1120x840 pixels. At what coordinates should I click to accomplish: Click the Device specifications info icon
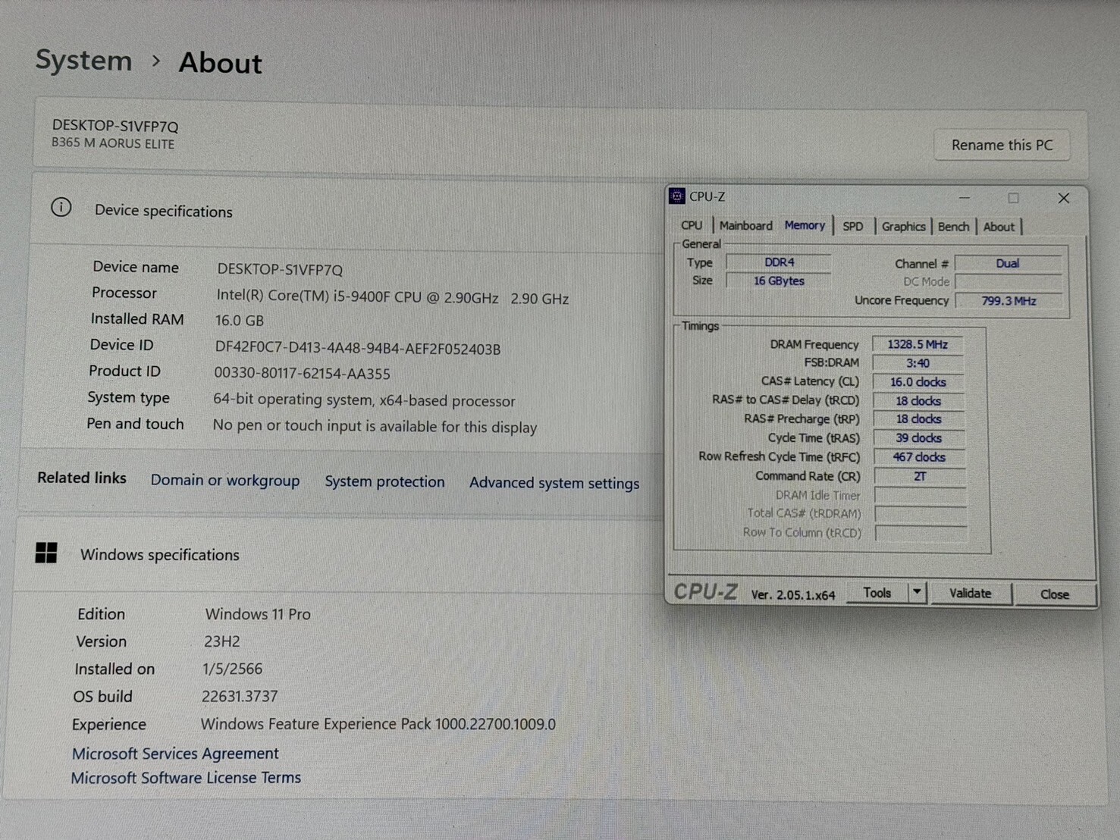(x=61, y=208)
